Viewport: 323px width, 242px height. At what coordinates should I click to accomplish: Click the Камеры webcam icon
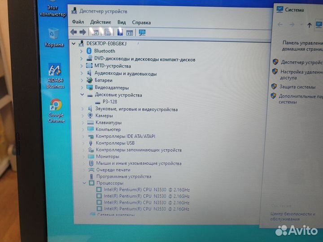pyautogui.click(x=90, y=116)
